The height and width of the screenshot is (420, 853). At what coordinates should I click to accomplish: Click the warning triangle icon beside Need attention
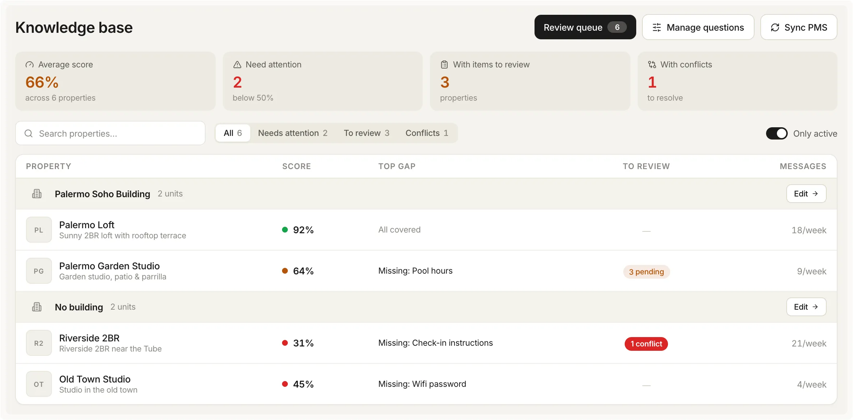(237, 65)
